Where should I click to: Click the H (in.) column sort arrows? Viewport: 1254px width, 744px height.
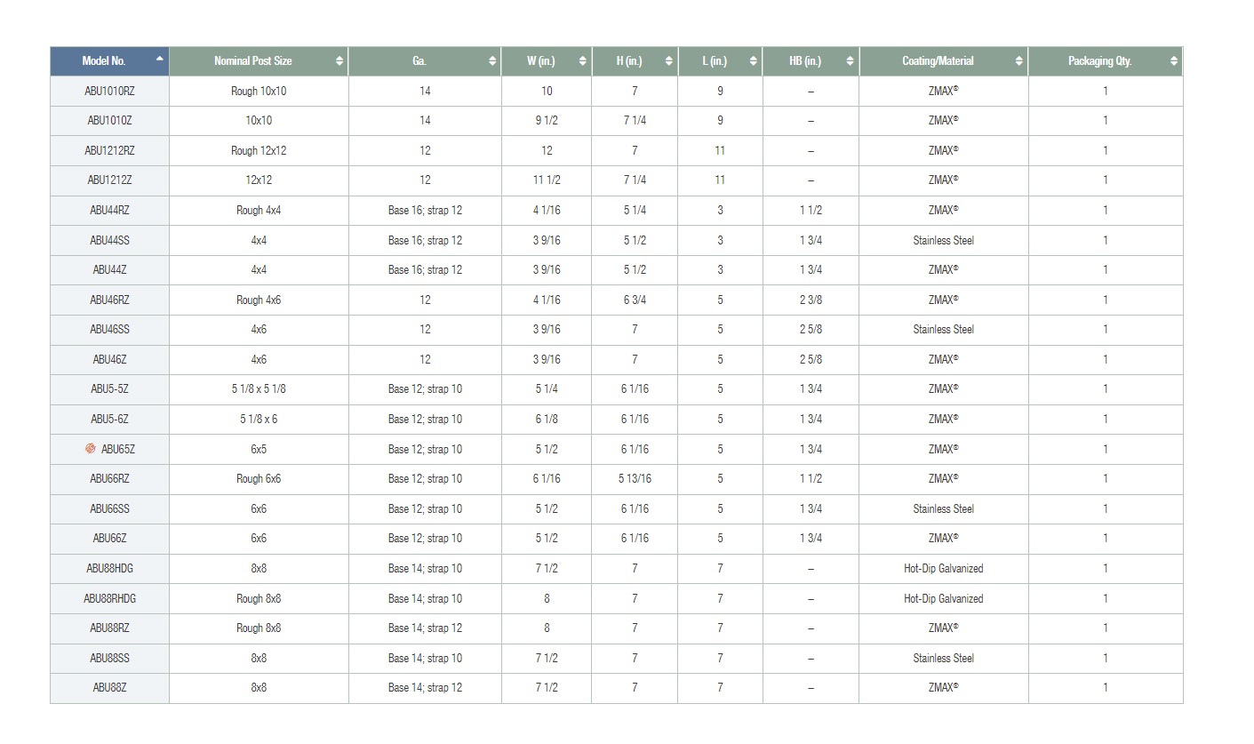tap(668, 61)
